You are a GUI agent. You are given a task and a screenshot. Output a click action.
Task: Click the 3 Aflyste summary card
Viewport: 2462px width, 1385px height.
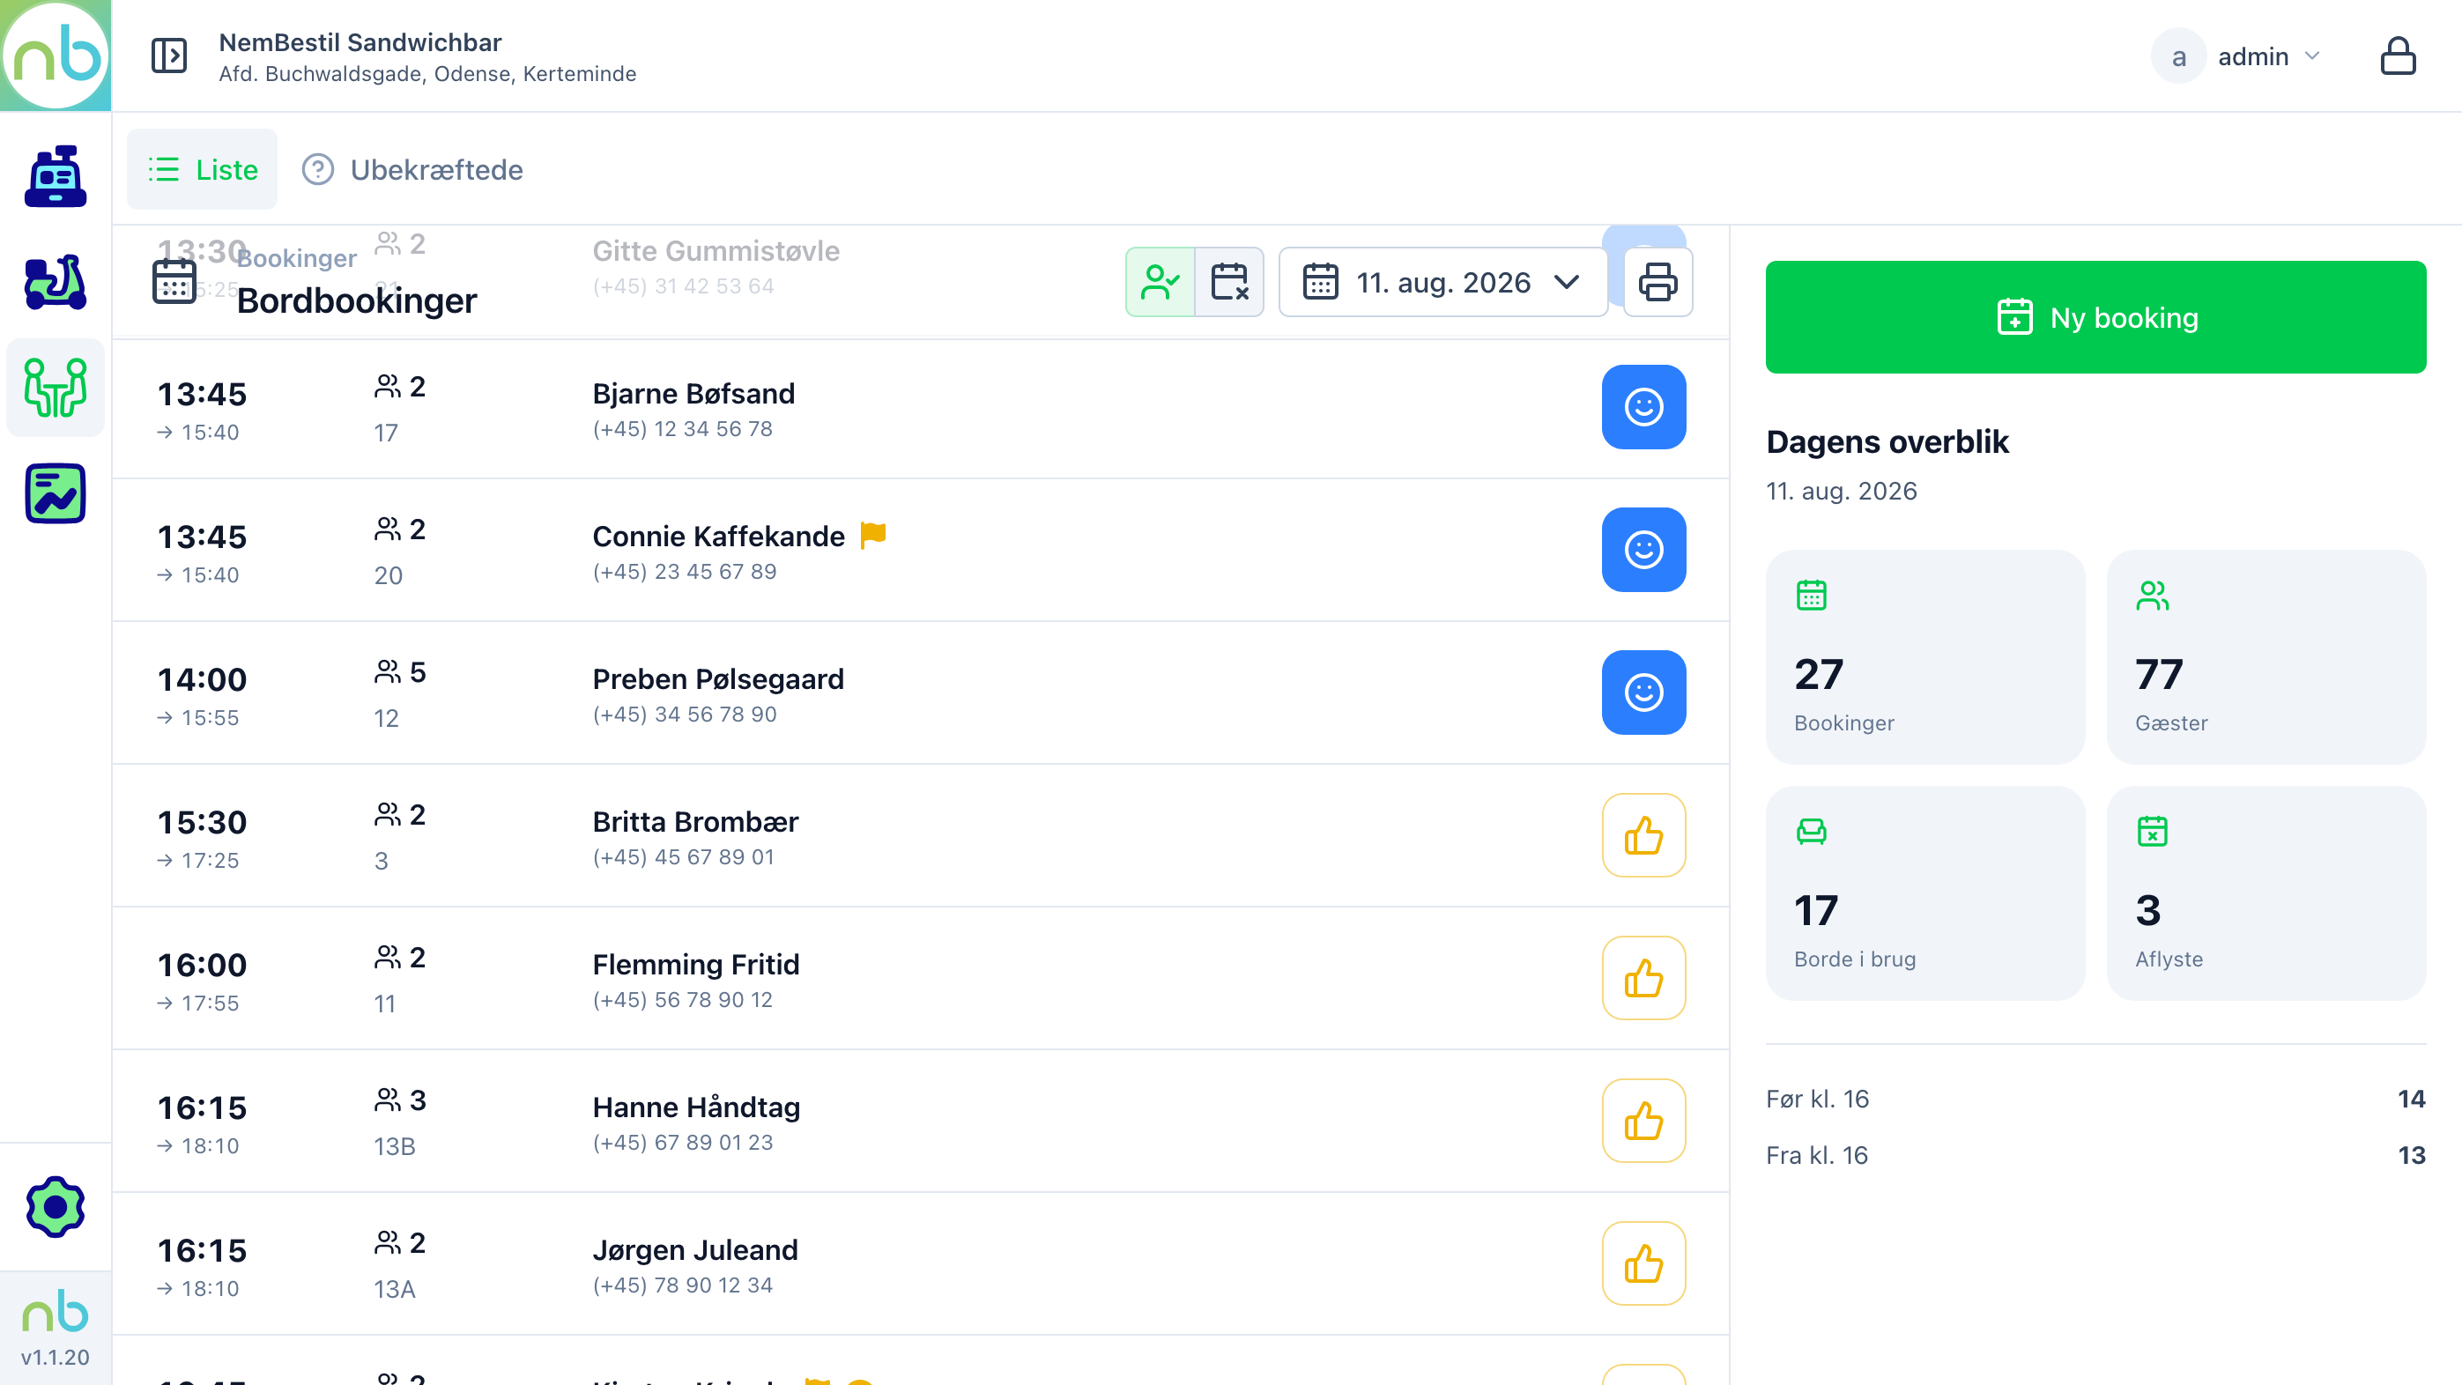tap(2266, 892)
